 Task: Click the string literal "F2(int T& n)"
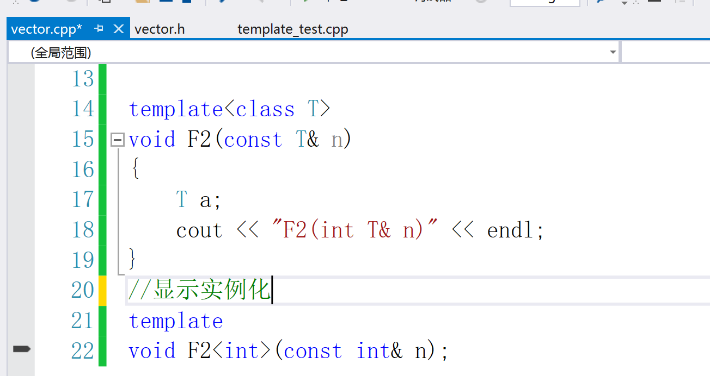[x=355, y=230]
